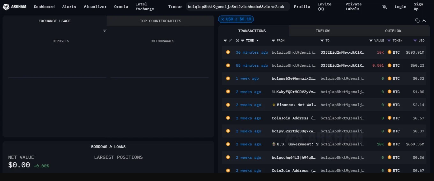Click the BTC token icon in the $60.23 row
The height and width of the screenshot is (181, 434).
coord(389,65)
